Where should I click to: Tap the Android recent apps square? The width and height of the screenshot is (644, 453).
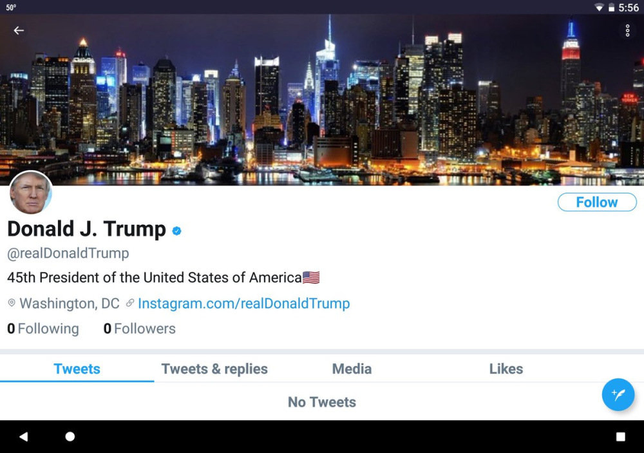coord(621,436)
